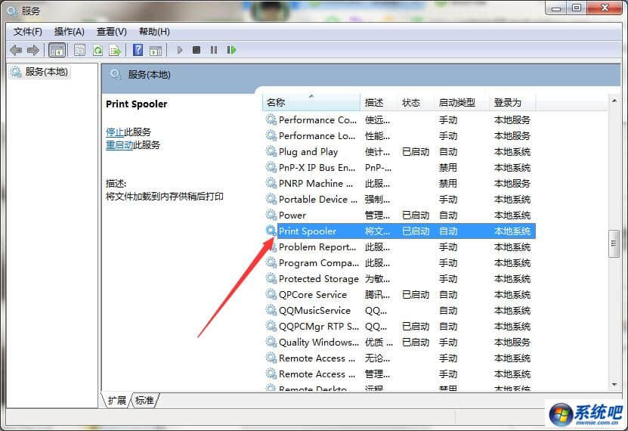Select the Power service row

[399, 215]
